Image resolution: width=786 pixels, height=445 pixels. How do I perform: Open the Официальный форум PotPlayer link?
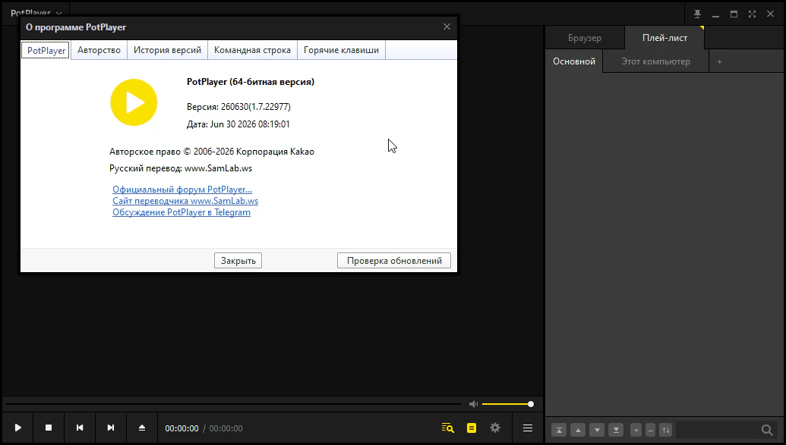coord(182,190)
